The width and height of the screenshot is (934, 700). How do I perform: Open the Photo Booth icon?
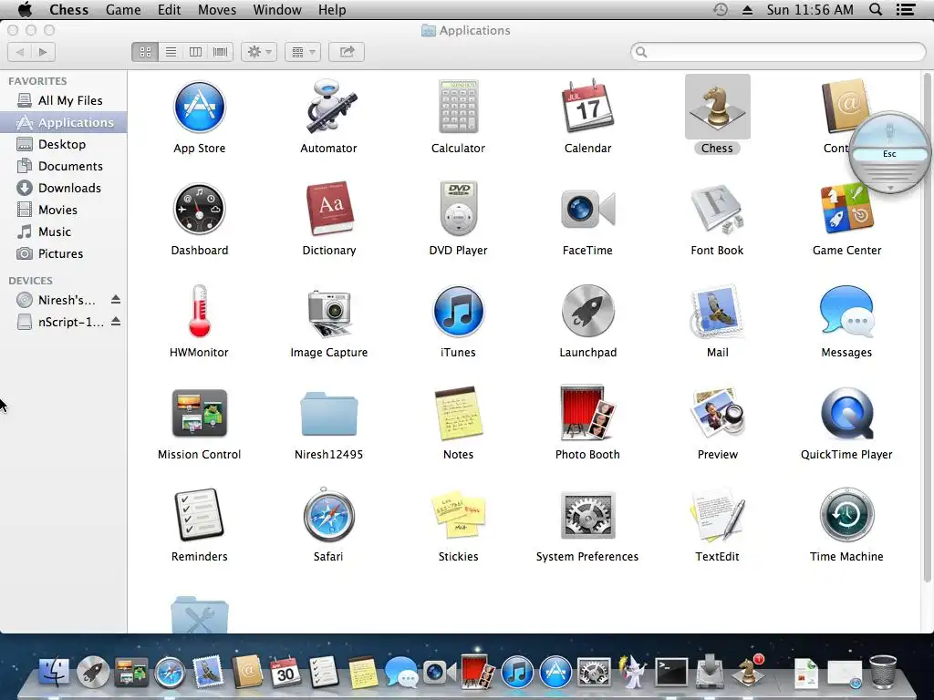point(587,414)
